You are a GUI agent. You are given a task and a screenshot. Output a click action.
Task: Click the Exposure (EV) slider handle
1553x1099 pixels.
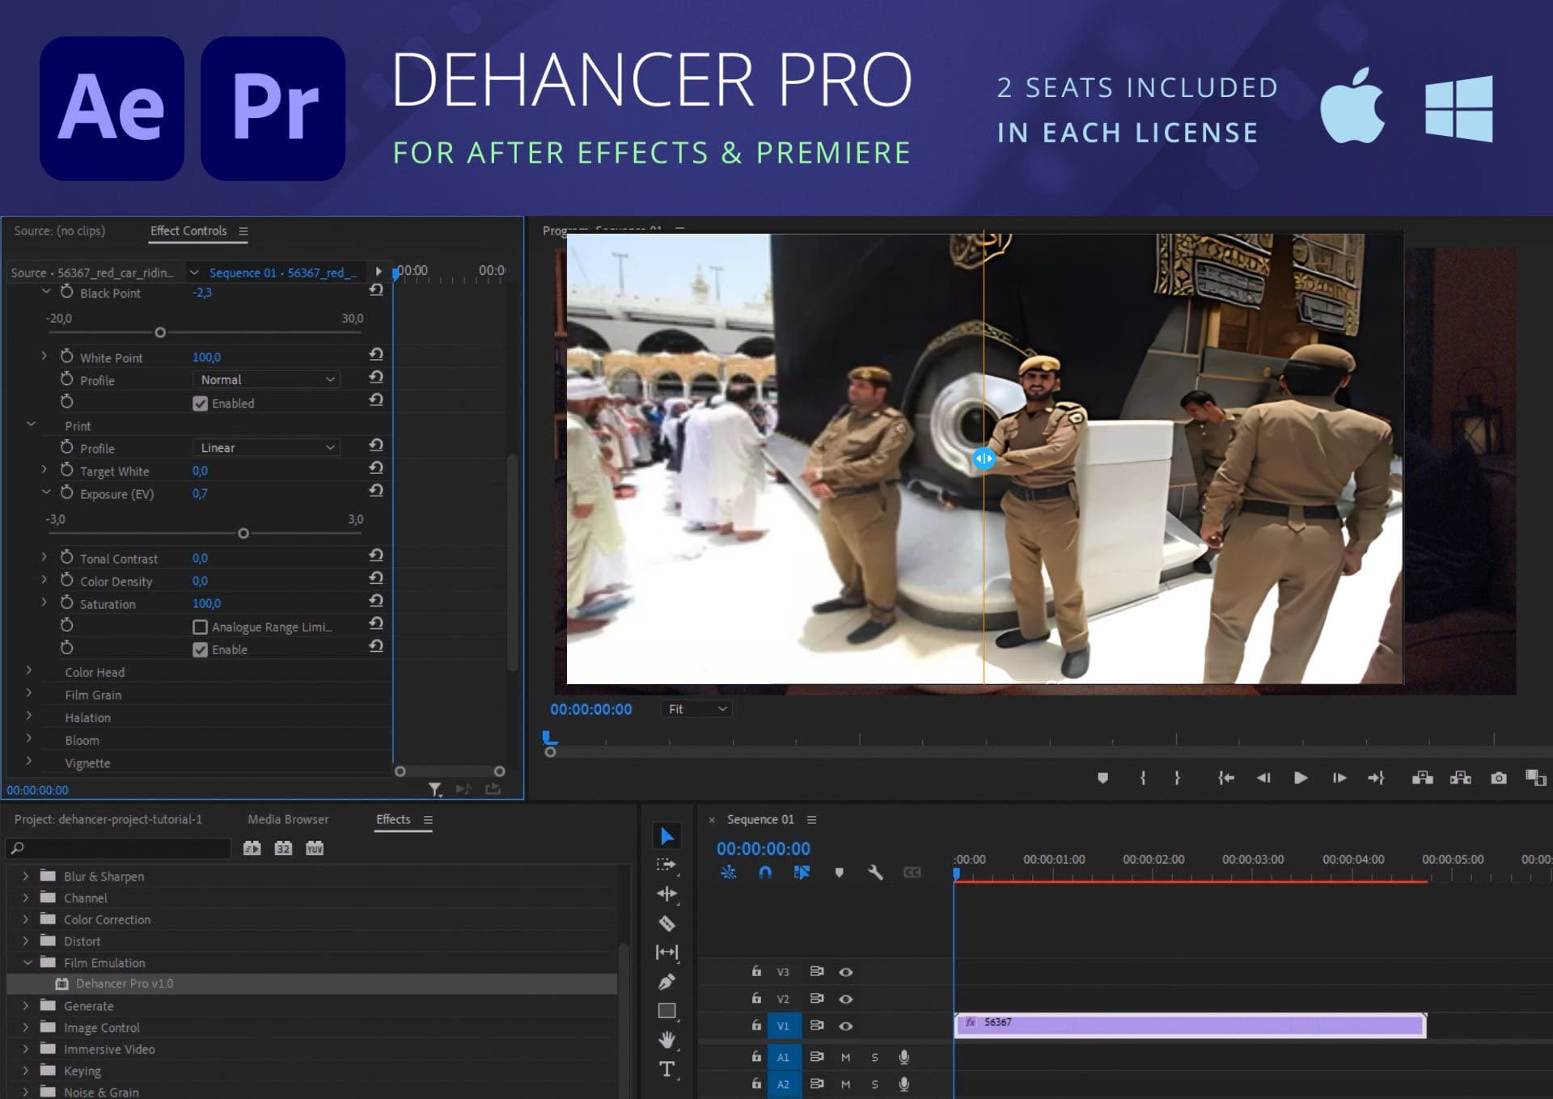point(243,534)
